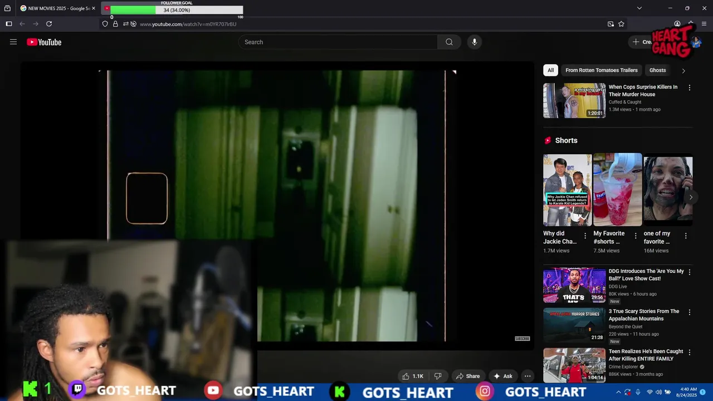Screen dimensions: 713x401
Task: Click the Ask button
Action: pyautogui.click(x=502, y=376)
